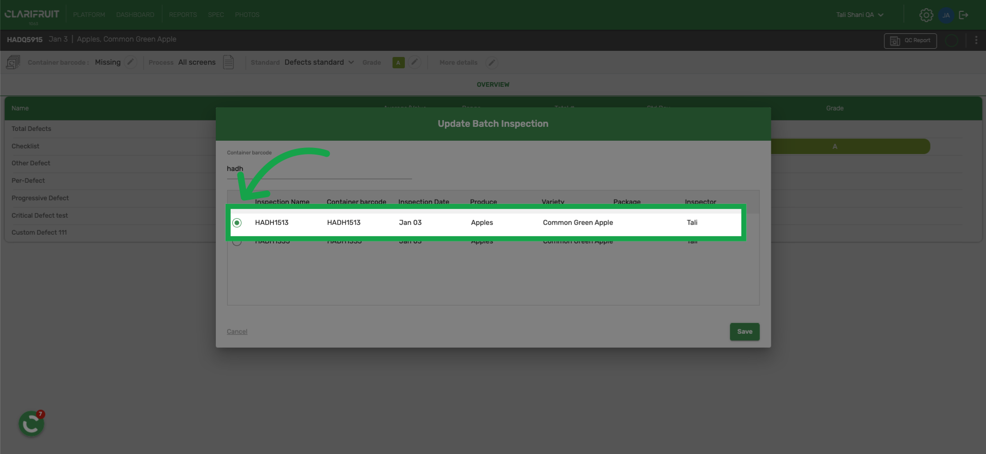Click the grade A badge
Image resolution: width=986 pixels, height=454 pixels.
[398, 63]
